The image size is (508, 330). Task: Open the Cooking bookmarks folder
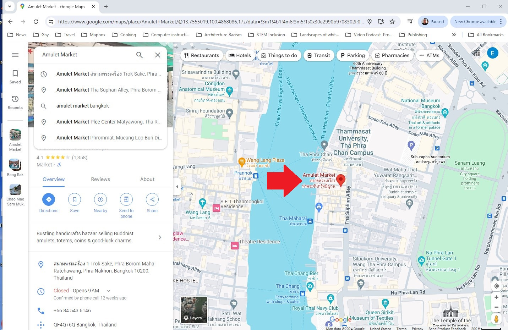(124, 35)
